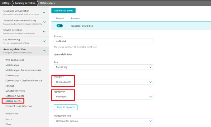The height and width of the screenshot is (127, 211).
Task: Toggle the 10GB disk enabled switch
Action: tap(60, 26)
